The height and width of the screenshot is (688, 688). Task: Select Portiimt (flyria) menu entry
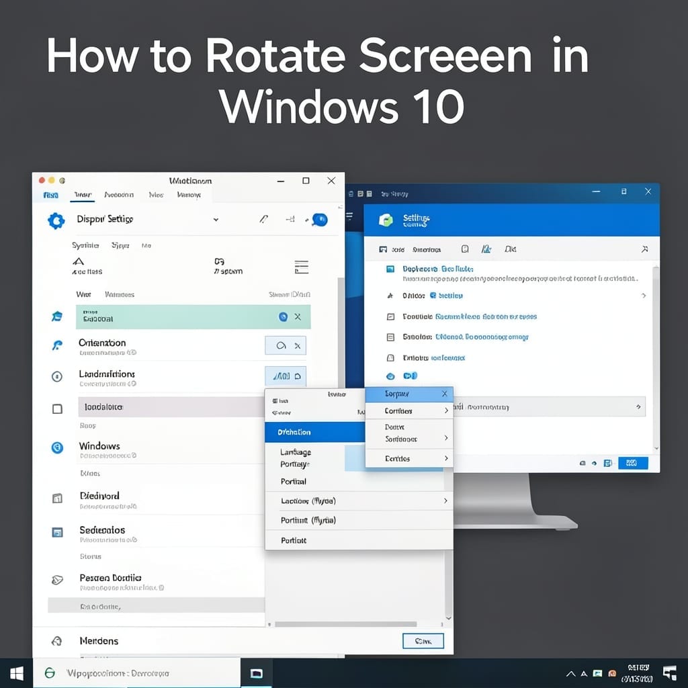308,521
